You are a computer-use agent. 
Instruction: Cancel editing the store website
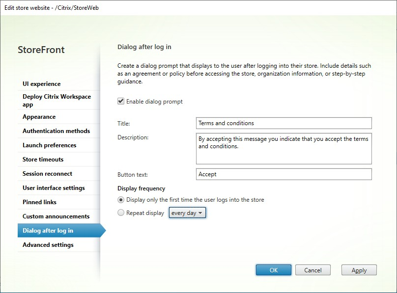point(313,270)
